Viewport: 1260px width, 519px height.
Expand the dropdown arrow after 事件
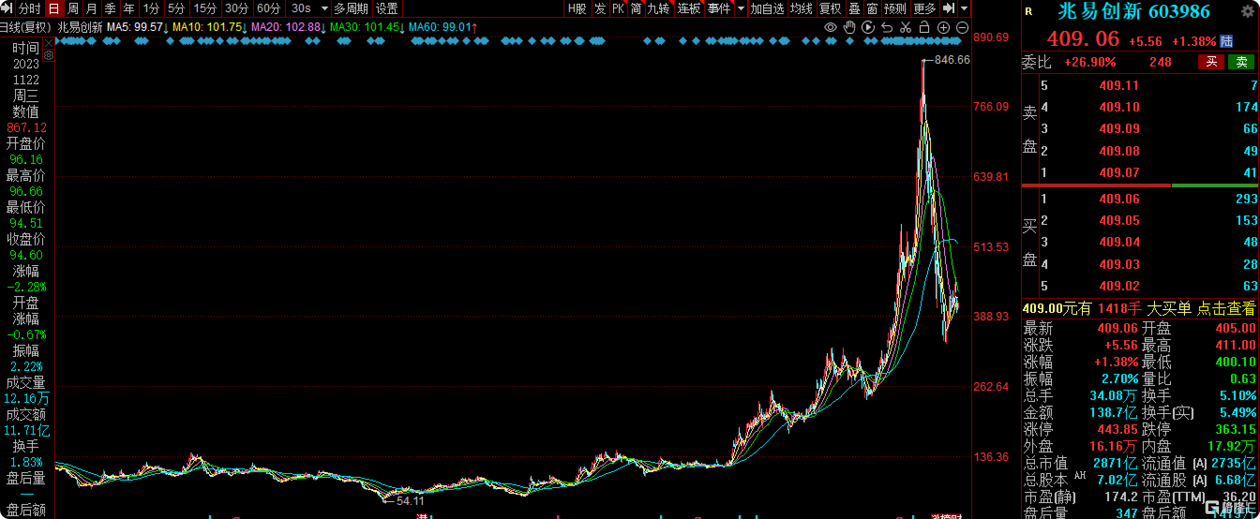click(x=741, y=8)
